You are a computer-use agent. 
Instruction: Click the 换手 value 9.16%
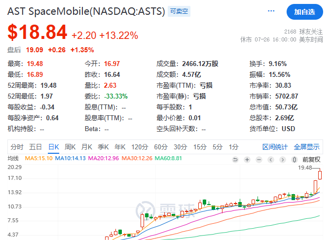pos(278,64)
